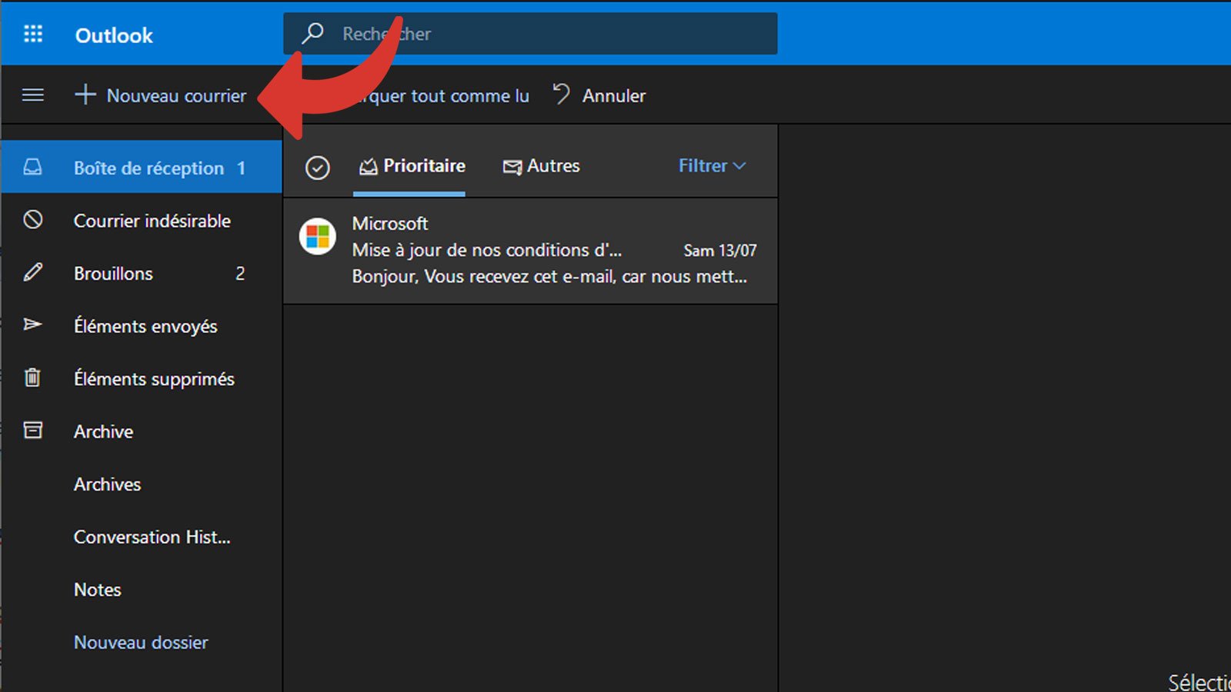Open the Filtrer dropdown
The width and height of the screenshot is (1231, 692).
(x=710, y=165)
